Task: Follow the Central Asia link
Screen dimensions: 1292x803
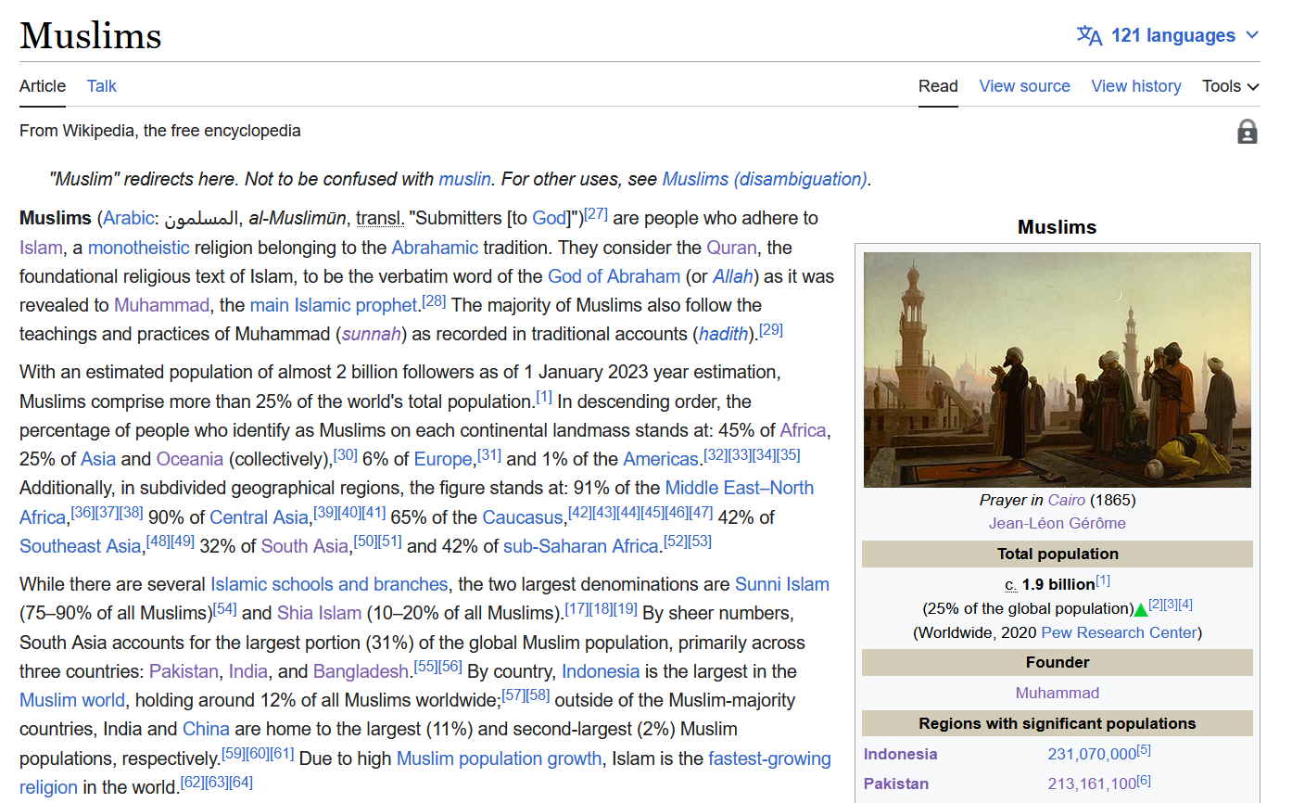Action: pyautogui.click(x=259, y=516)
